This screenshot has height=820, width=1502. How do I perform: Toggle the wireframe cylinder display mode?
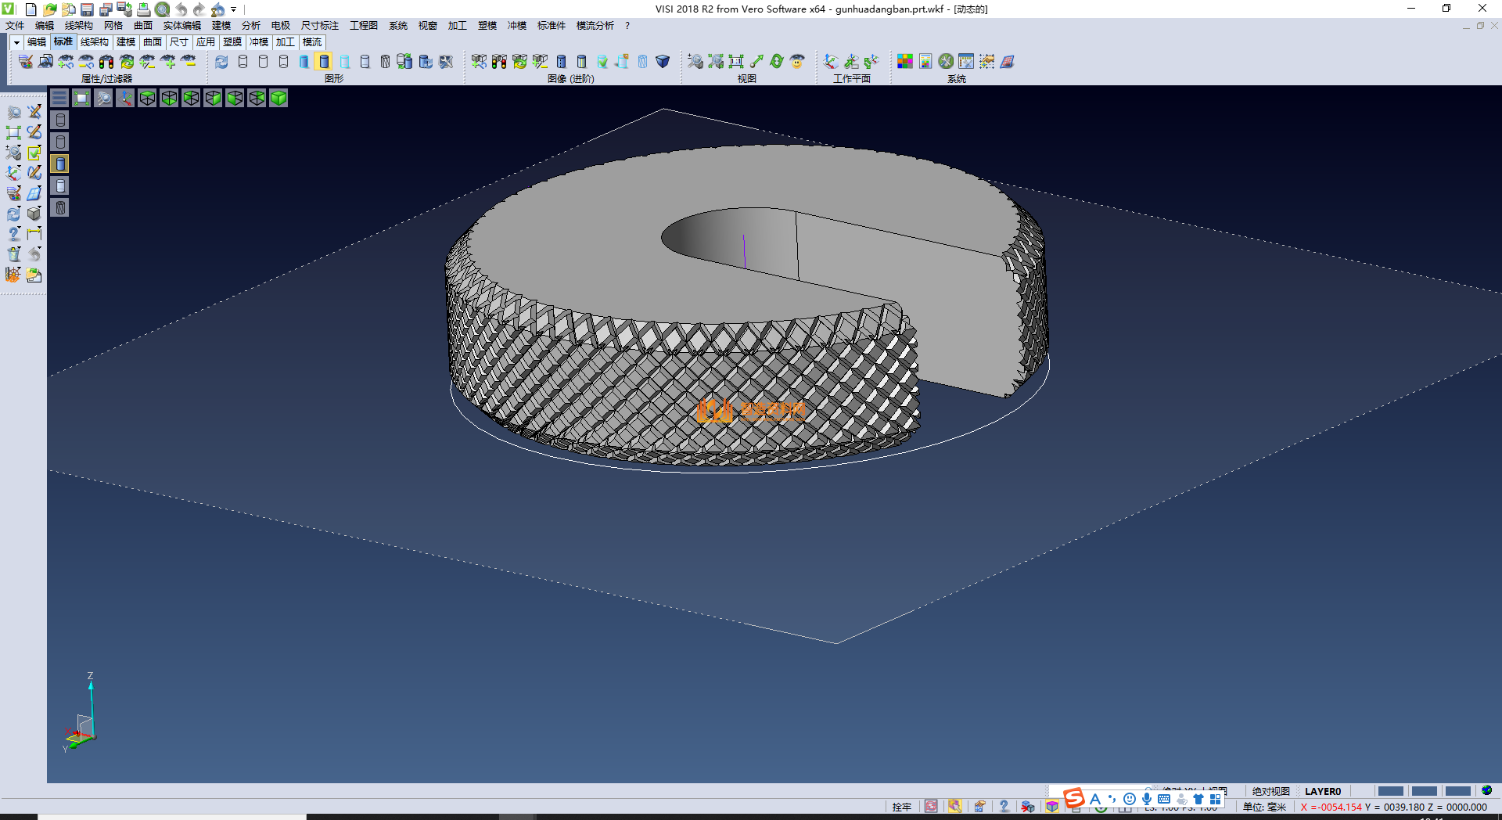click(x=243, y=62)
